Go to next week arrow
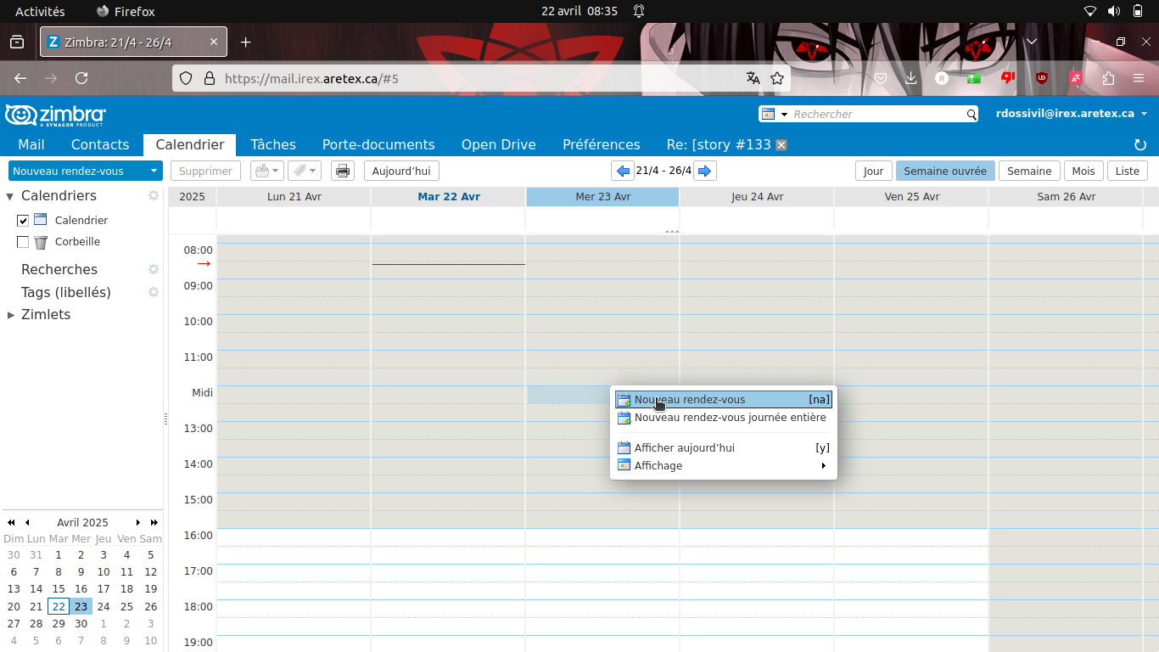 click(x=705, y=171)
